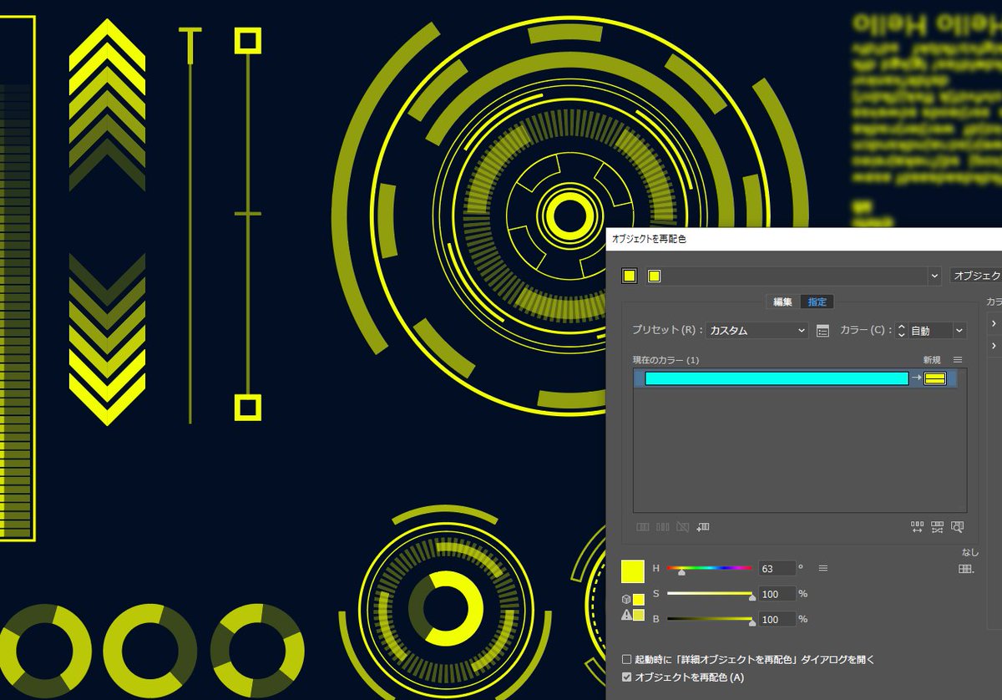Click the saturation S slider handle
1002x700 pixels.
coord(752,597)
